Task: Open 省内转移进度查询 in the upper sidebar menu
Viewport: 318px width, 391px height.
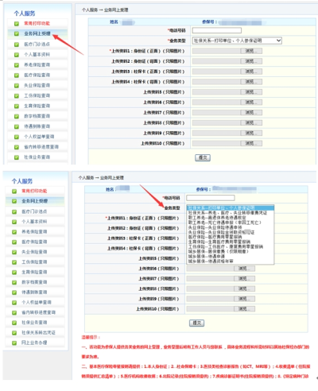Action: click(41, 147)
